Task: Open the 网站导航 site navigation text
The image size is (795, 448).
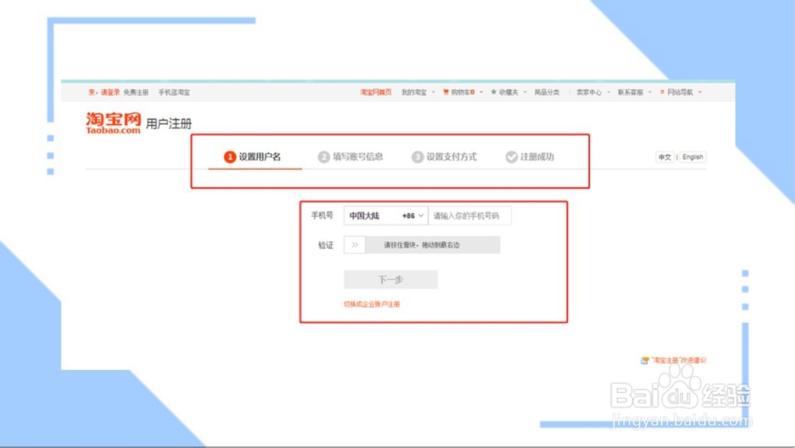Action: point(680,92)
